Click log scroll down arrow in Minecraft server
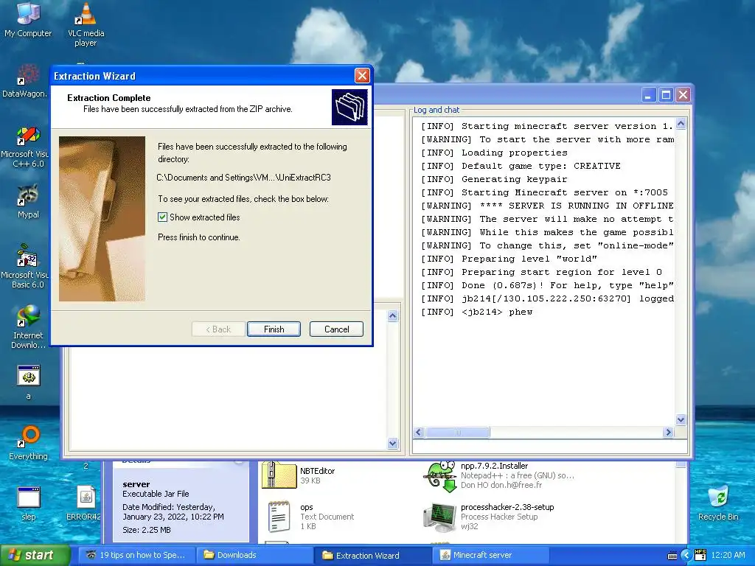 tap(681, 419)
